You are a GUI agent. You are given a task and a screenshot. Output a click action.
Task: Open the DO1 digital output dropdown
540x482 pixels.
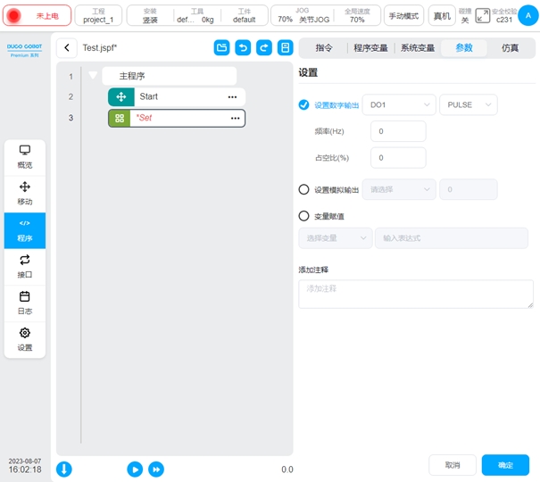coord(399,105)
